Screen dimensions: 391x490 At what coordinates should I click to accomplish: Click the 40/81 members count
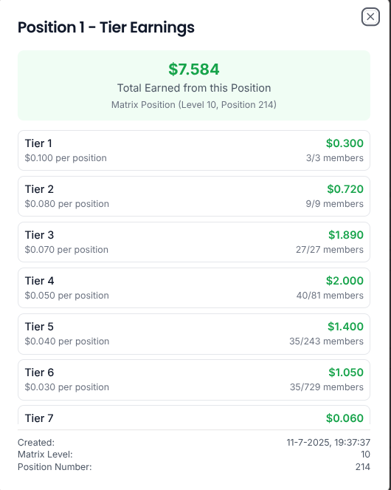coord(330,296)
